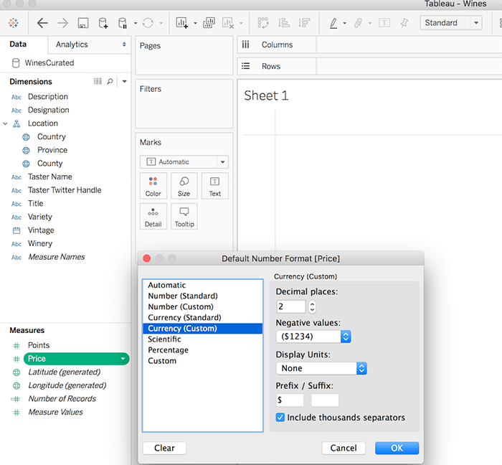502x465 pixels.
Task: Select Number of Records measure
Action: tap(62, 399)
